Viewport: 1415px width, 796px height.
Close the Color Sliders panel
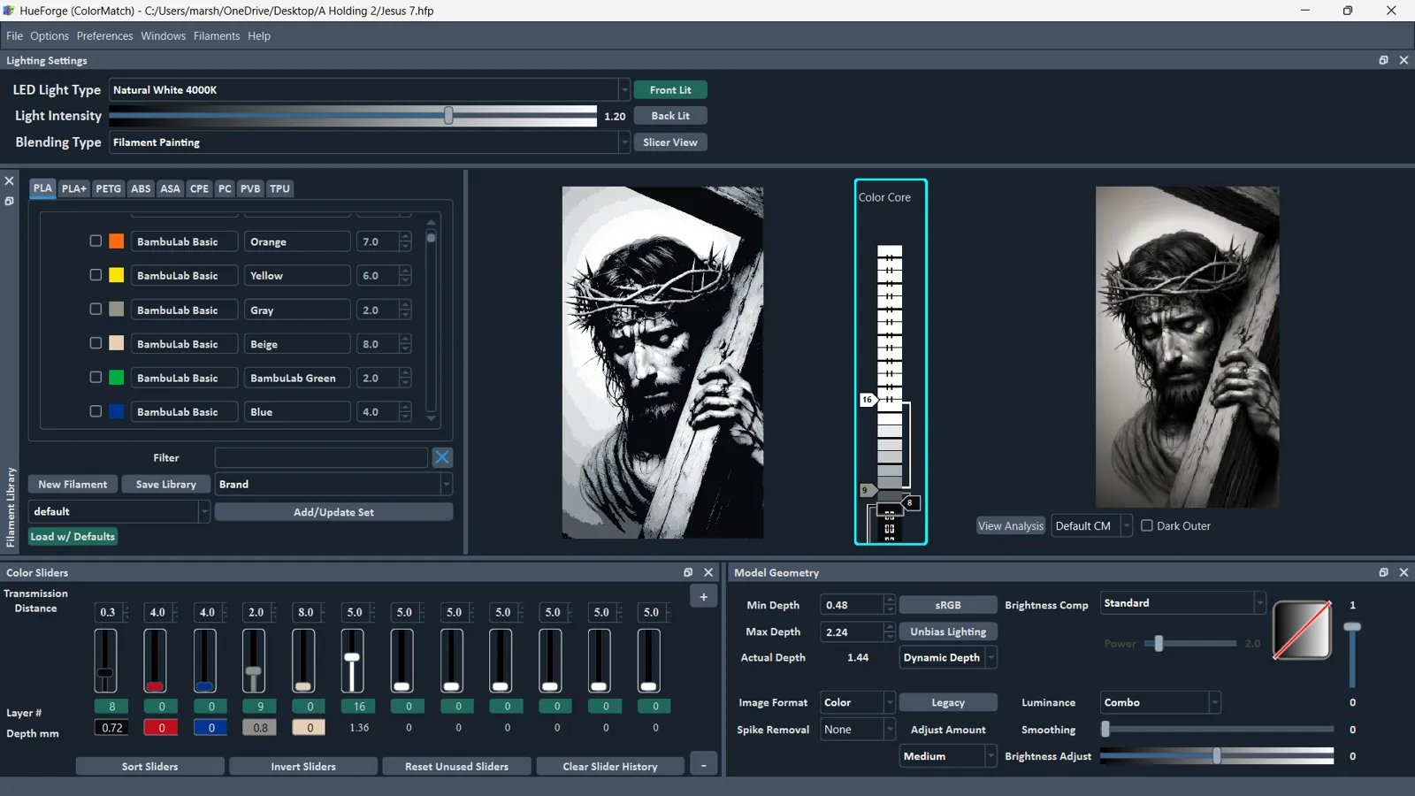tap(708, 572)
